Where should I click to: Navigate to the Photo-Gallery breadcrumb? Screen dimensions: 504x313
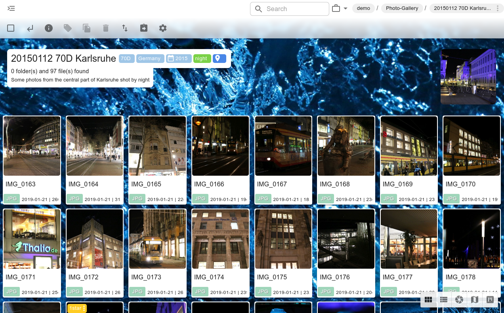[402, 8]
